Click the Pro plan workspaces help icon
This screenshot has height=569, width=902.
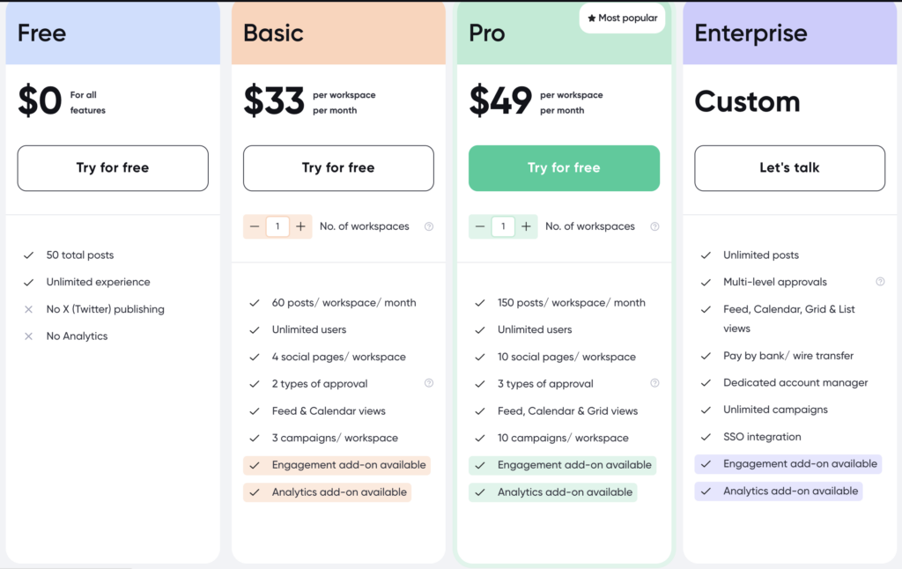coord(654,226)
